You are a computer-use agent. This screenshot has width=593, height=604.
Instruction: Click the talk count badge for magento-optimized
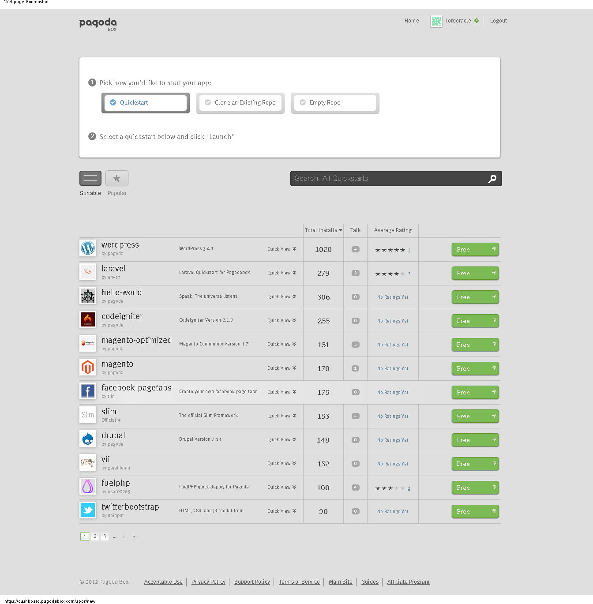(355, 345)
